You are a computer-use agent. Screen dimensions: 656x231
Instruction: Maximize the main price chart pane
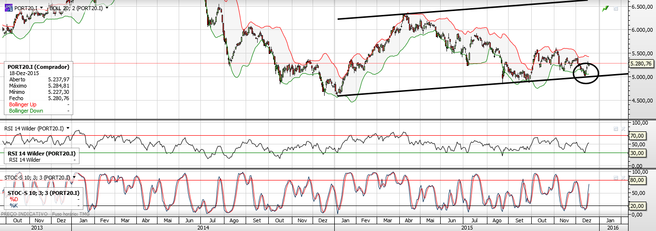616,8
